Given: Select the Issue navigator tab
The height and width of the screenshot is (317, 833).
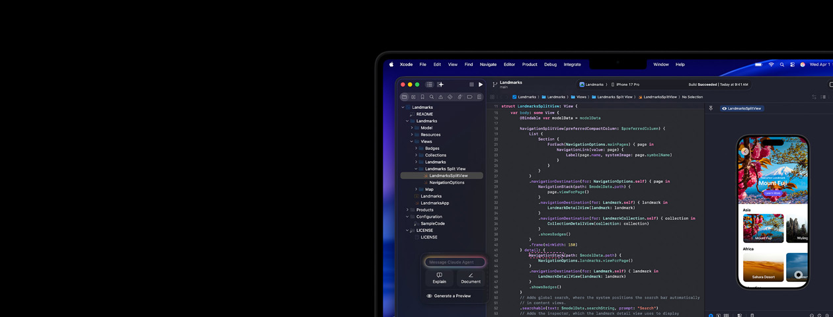Looking at the screenshot, I should tap(441, 97).
